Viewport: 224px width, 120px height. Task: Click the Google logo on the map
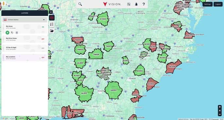[x=5, y=118]
